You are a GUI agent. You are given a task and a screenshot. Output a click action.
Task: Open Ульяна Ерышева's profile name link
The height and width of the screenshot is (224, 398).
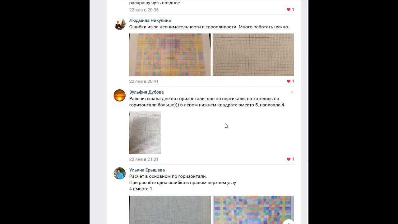(x=147, y=170)
